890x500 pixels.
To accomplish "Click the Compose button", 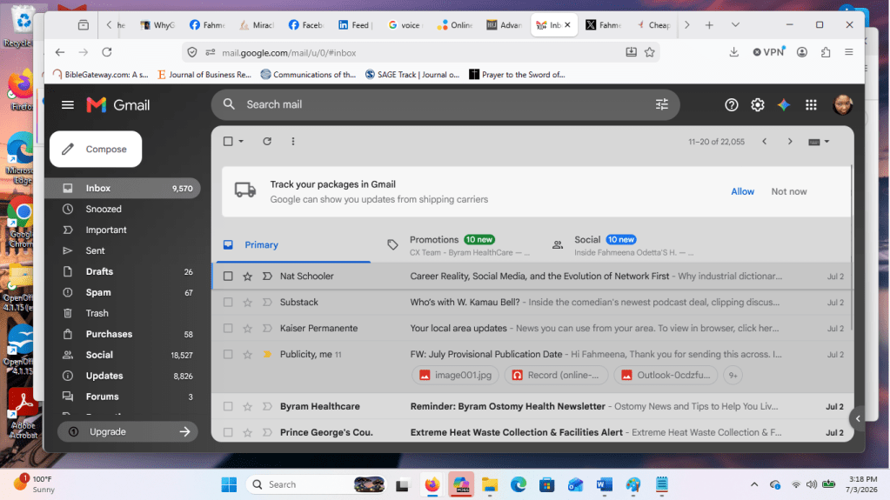I will click(96, 150).
